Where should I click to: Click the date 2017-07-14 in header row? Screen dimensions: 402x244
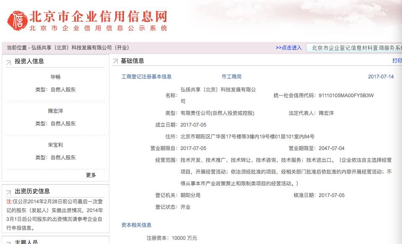[381, 77]
